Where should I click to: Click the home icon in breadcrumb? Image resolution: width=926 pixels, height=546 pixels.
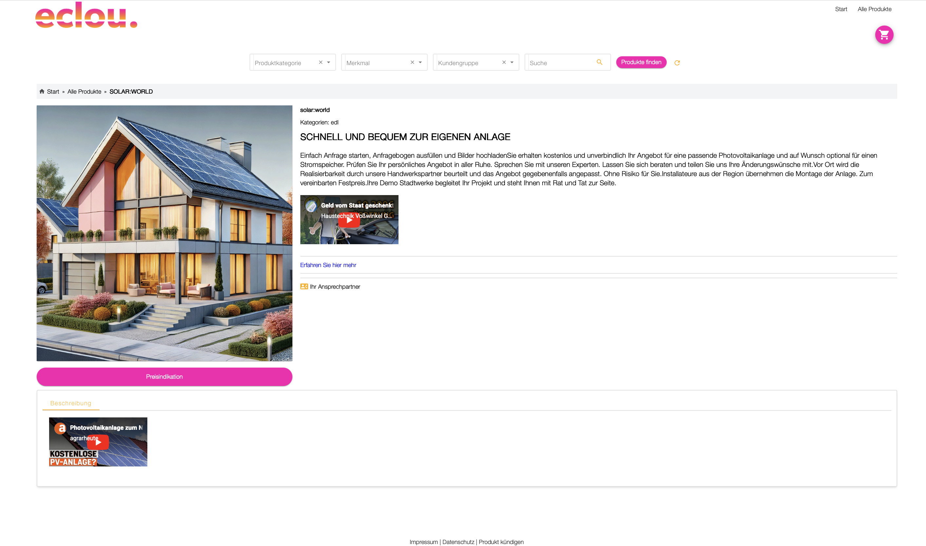42,91
